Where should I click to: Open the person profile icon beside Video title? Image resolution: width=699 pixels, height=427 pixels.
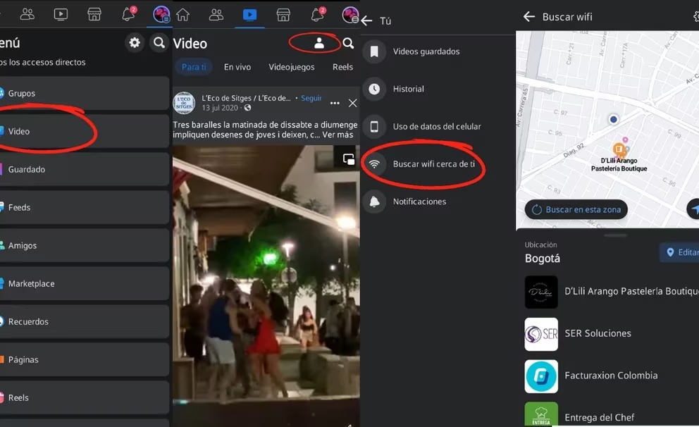318,43
